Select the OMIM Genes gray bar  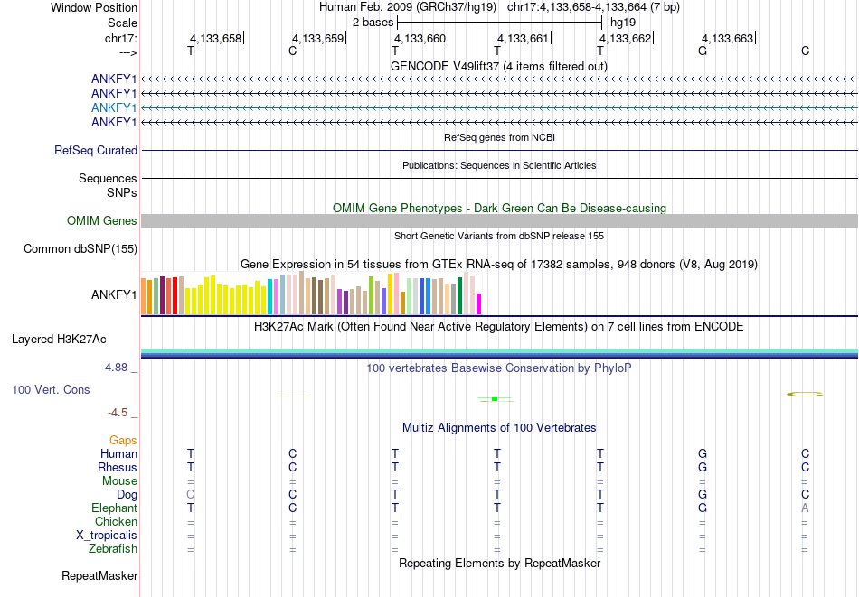pos(500,220)
